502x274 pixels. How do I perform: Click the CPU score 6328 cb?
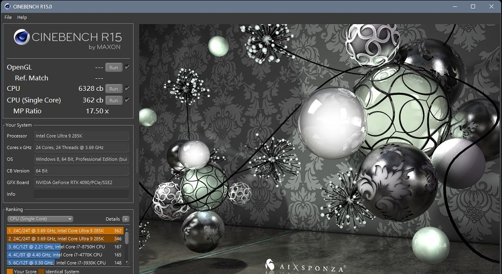pos(91,88)
